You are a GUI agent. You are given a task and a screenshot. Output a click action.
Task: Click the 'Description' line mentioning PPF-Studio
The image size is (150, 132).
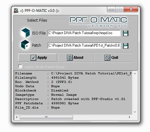[70, 99]
